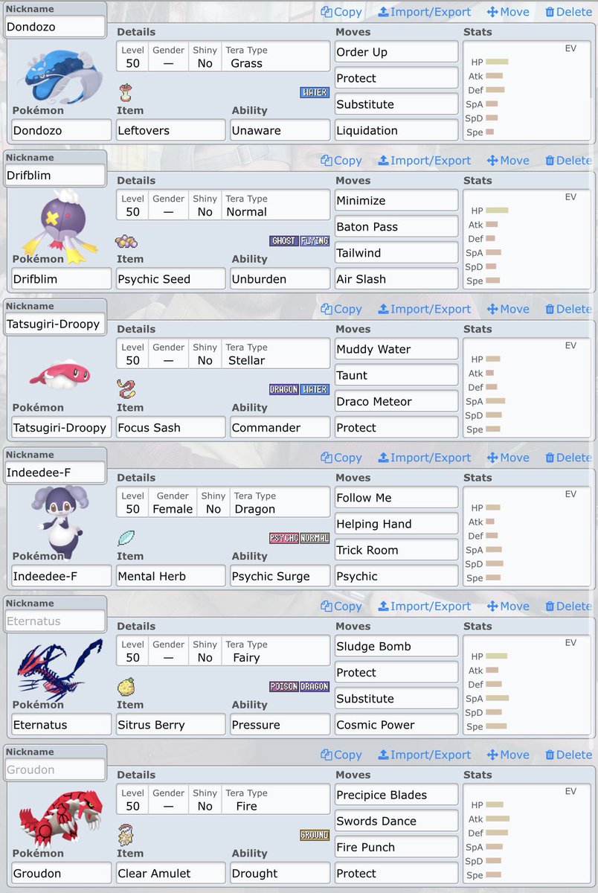Select the Draco Meteor move field
This screenshot has height=893, width=598.
396,401
